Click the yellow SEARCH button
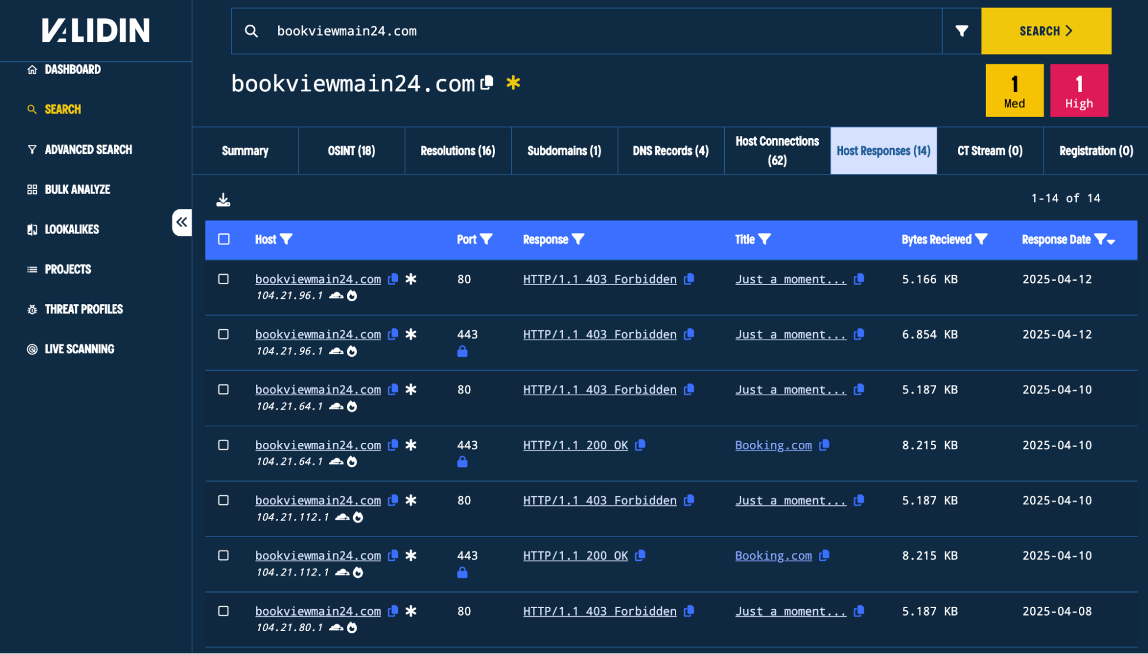Screen dimensions: 1148x654 1046,31
